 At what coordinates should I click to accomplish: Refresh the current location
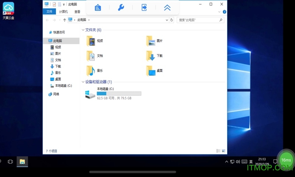[171, 20]
